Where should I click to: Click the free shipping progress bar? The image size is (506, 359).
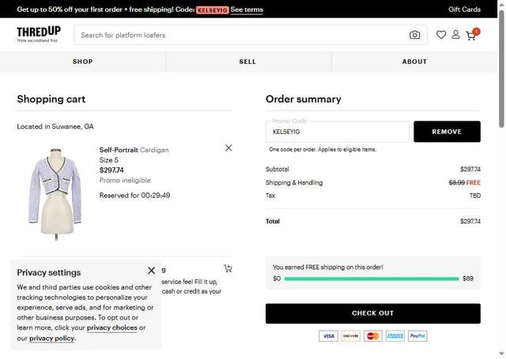click(x=372, y=279)
